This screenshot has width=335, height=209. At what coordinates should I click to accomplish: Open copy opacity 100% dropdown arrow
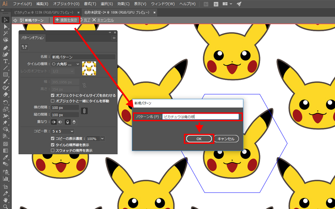click(102, 139)
